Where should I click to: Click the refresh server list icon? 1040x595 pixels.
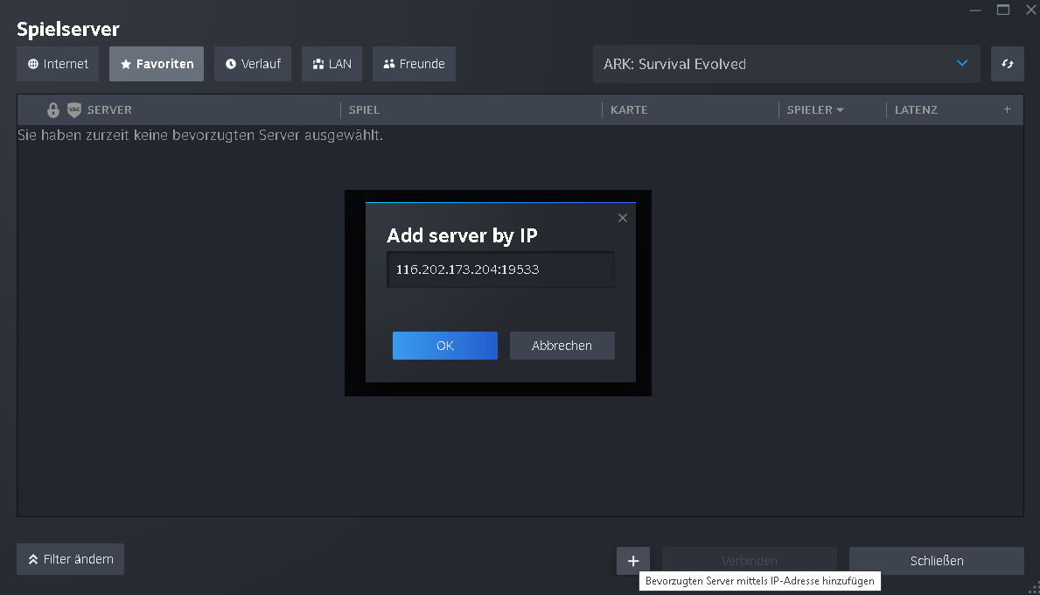click(x=1008, y=63)
